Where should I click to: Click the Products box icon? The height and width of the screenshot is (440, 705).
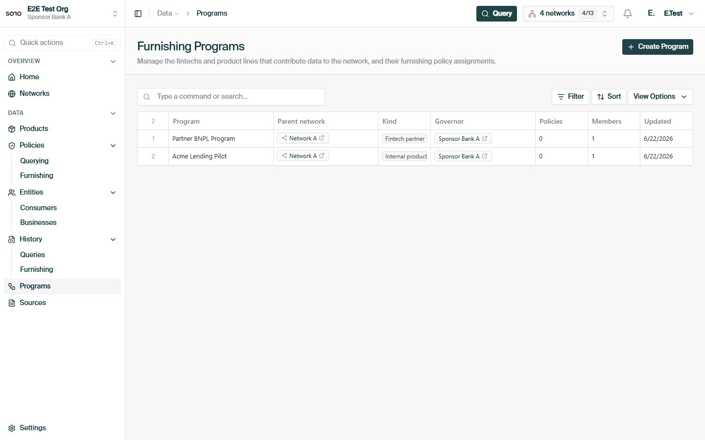pos(12,129)
